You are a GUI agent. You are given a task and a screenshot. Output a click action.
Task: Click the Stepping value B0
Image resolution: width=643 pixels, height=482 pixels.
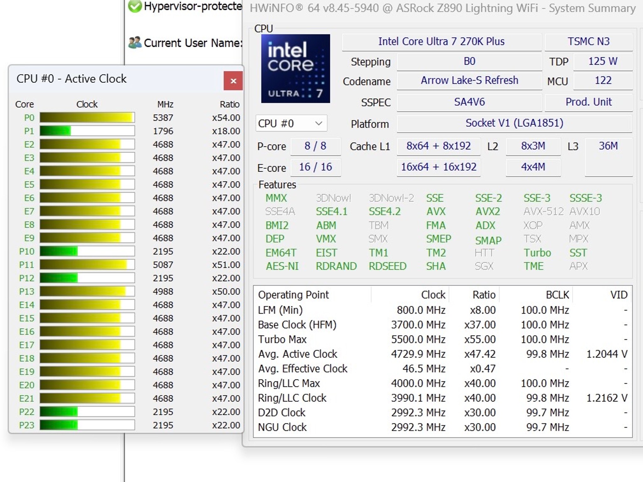(469, 62)
